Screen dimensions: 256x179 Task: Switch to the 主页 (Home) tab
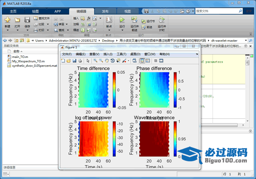click(13, 11)
